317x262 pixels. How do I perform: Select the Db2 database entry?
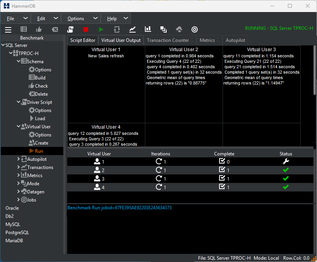click(9, 216)
